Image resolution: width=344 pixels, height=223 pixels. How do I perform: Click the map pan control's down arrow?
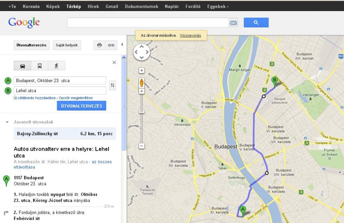pyautogui.click(x=142, y=58)
